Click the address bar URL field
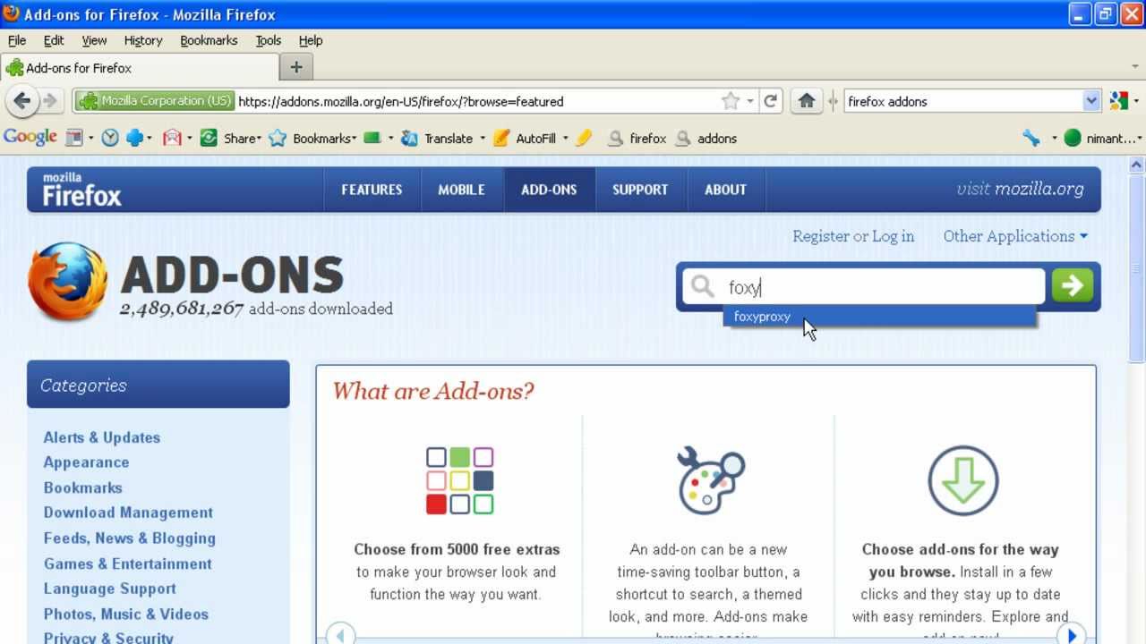 coord(476,101)
